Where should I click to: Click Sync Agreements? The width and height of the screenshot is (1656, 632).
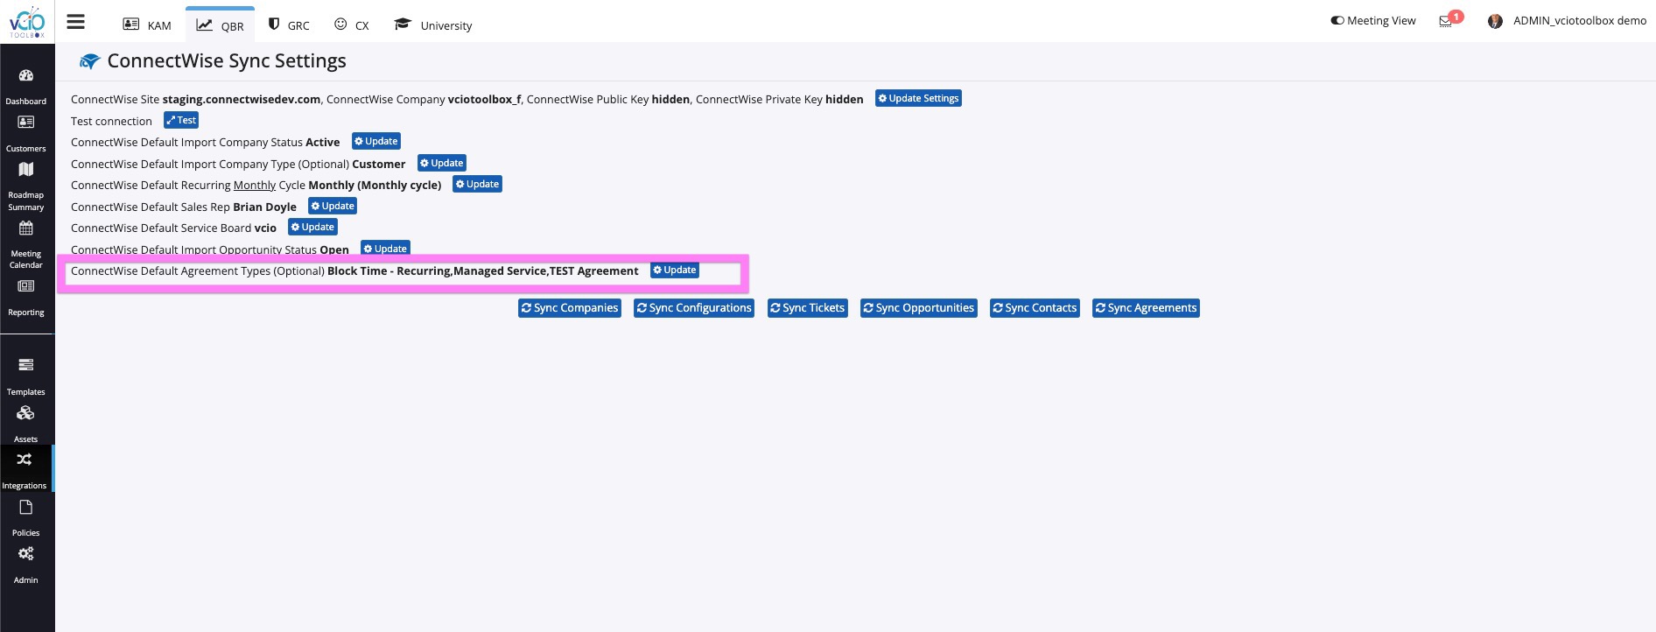1146,308
